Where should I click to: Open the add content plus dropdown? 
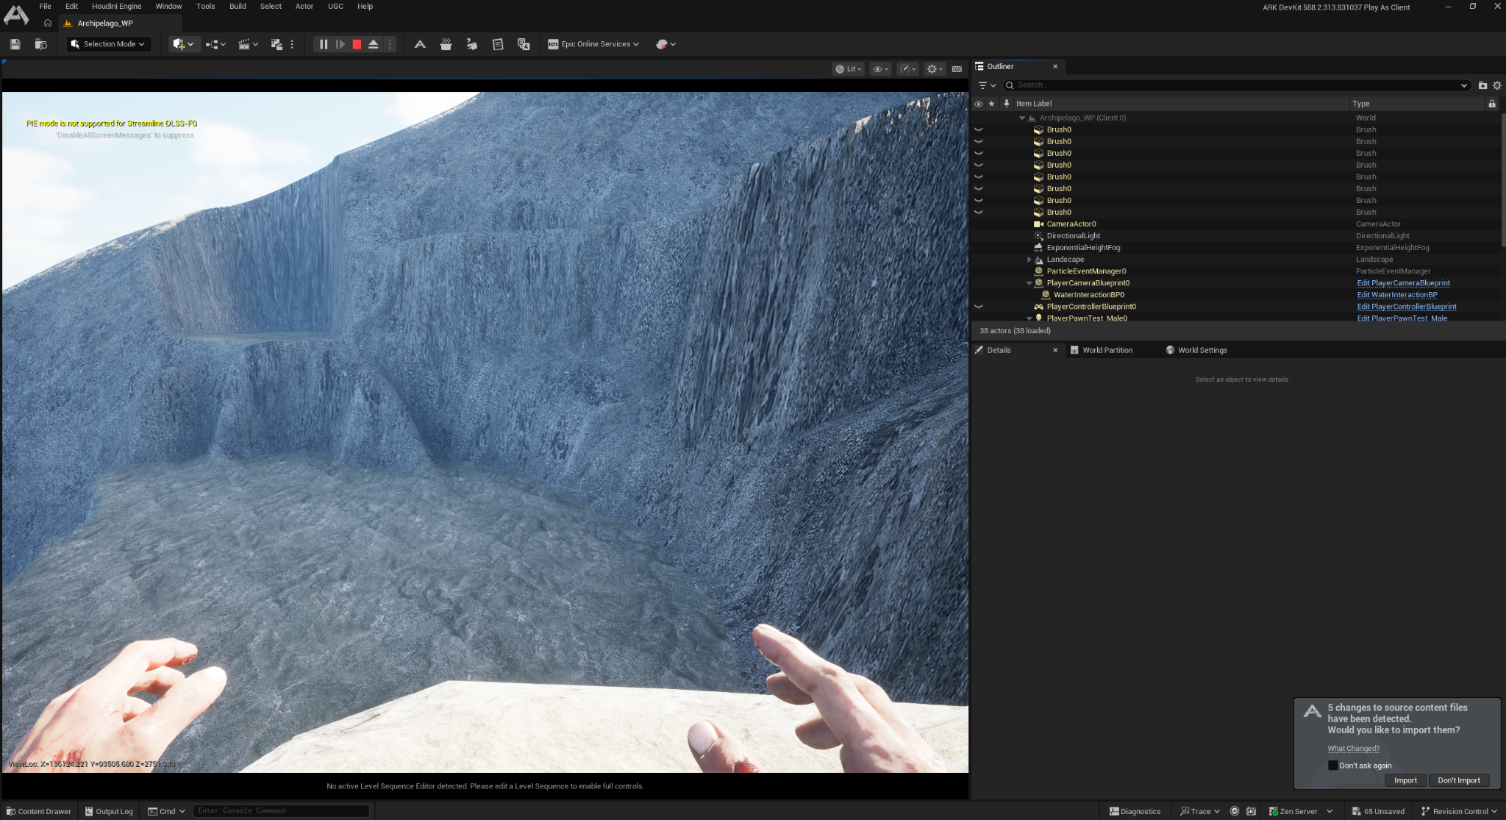point(183,44)
